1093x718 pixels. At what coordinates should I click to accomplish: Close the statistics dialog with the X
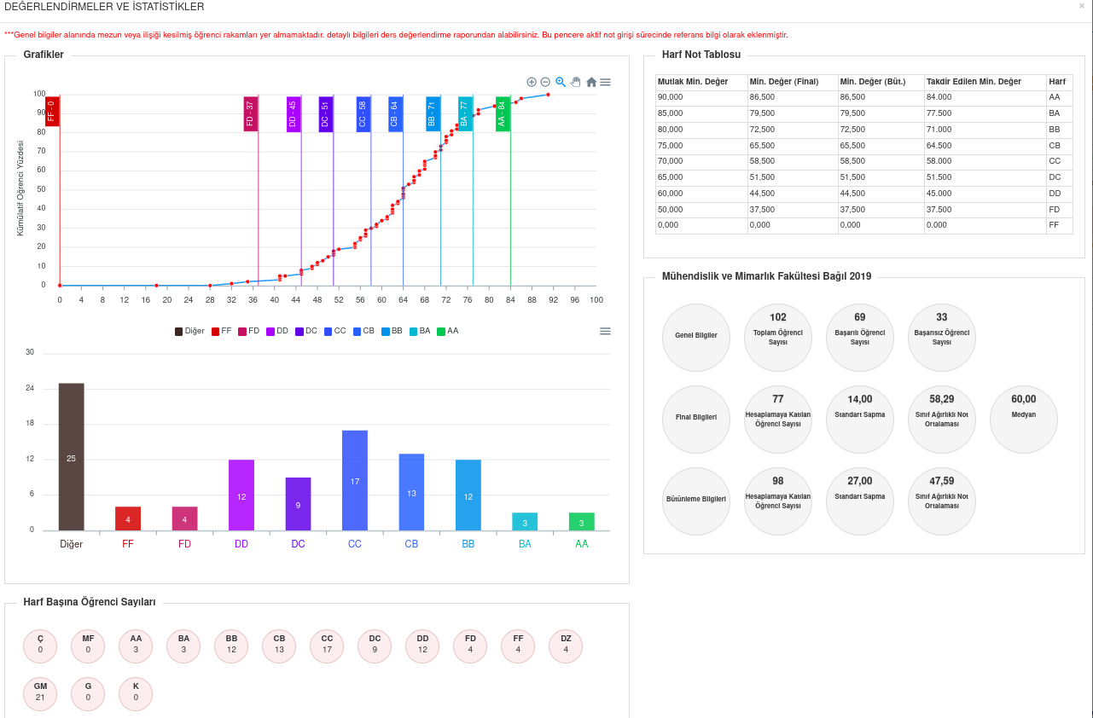[x=1082, y=6]
